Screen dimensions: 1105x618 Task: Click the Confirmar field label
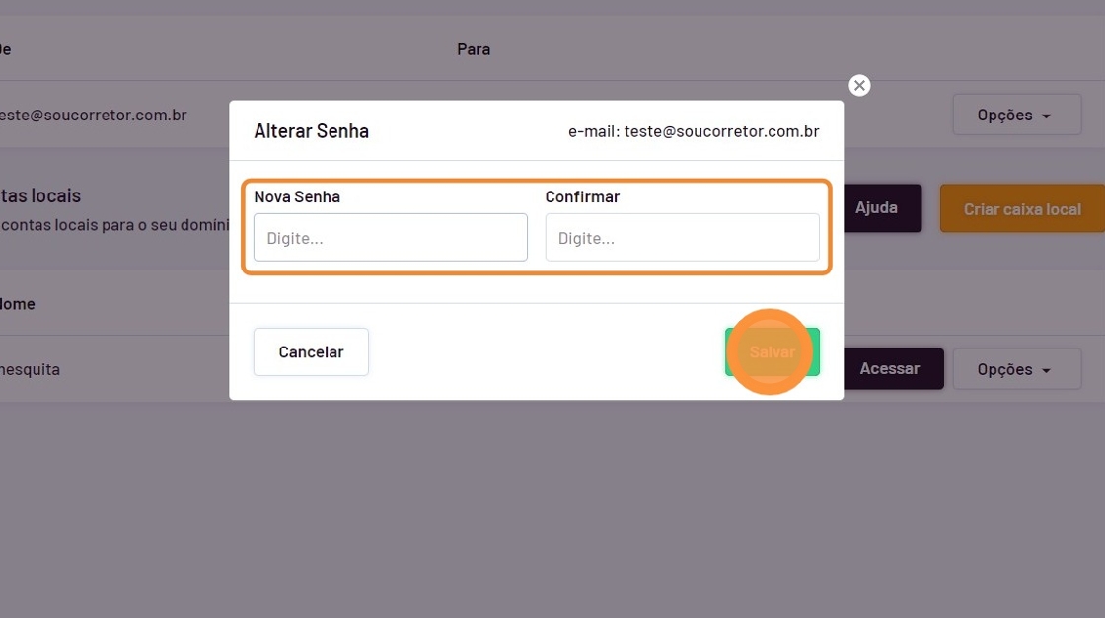582,196
